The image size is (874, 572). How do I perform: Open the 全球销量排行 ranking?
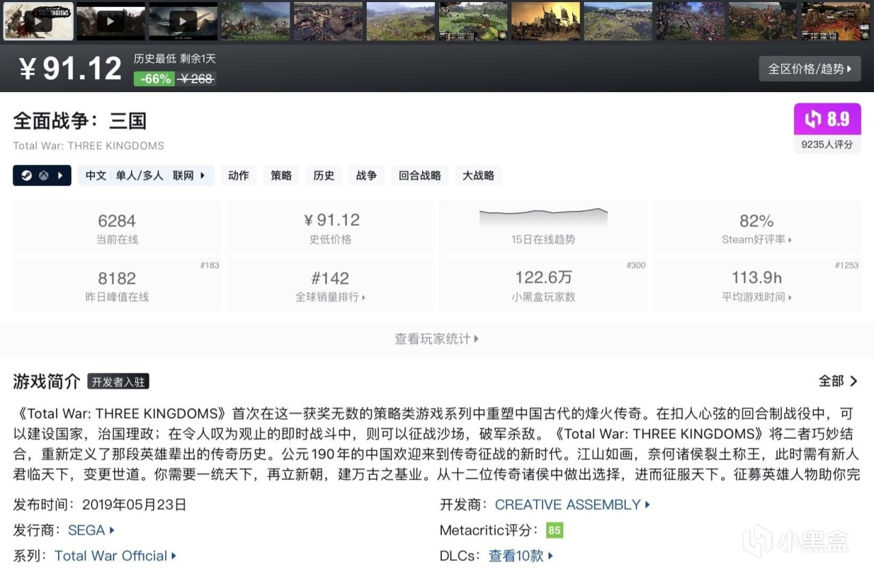[x=330, y=297]
